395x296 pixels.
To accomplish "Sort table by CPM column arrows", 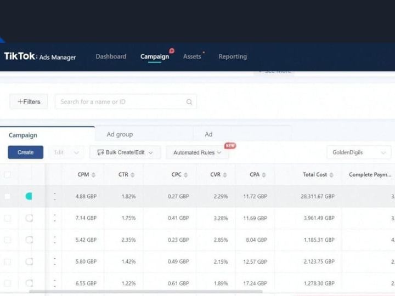I will pos(93,175).
